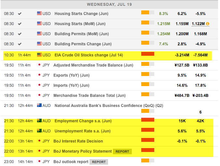Open the BoJ outlook report event
This screenshot has width=220, height=166.
click(x=71, y=162)
